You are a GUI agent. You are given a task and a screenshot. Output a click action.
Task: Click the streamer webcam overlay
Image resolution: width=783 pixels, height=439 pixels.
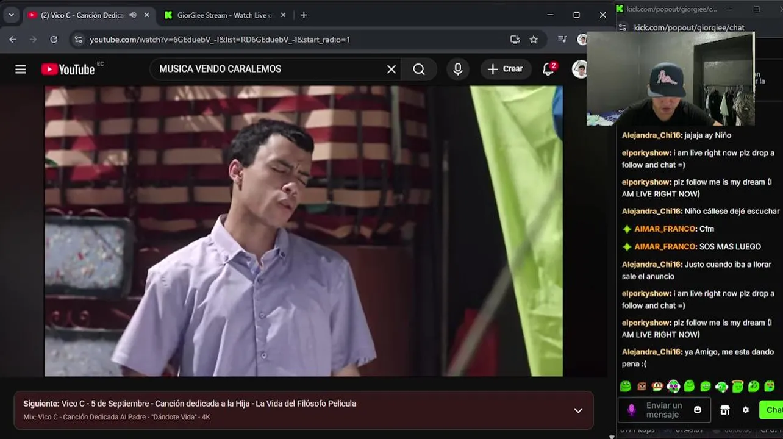671,79
